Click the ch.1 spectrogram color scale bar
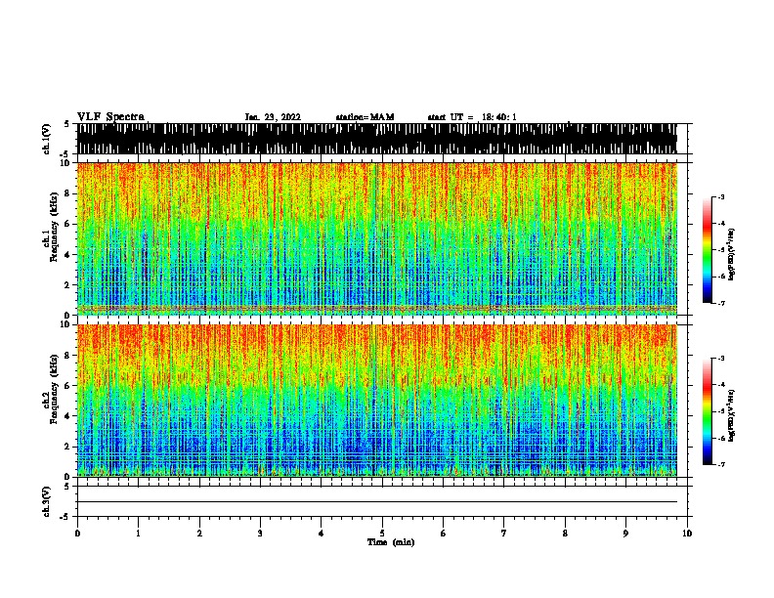774x598 pixels. click(x=707, y=250)
